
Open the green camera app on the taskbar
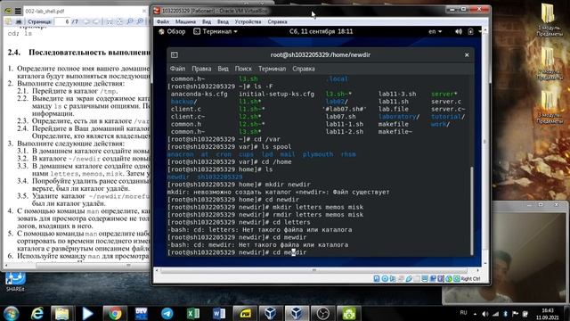pyautogui.click(x=349, y=313)
